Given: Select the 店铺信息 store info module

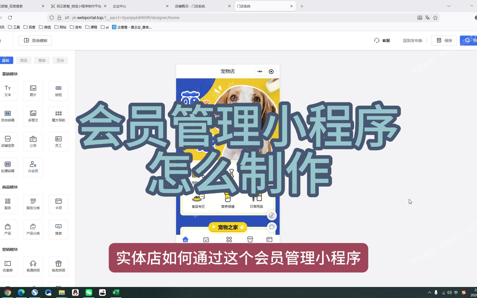Looking at the screenshot, I should [8, 142].
